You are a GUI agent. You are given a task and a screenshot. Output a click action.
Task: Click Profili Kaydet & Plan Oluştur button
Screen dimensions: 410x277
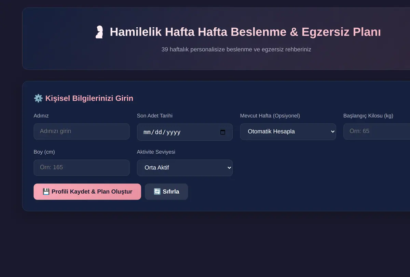coord(87,192)
